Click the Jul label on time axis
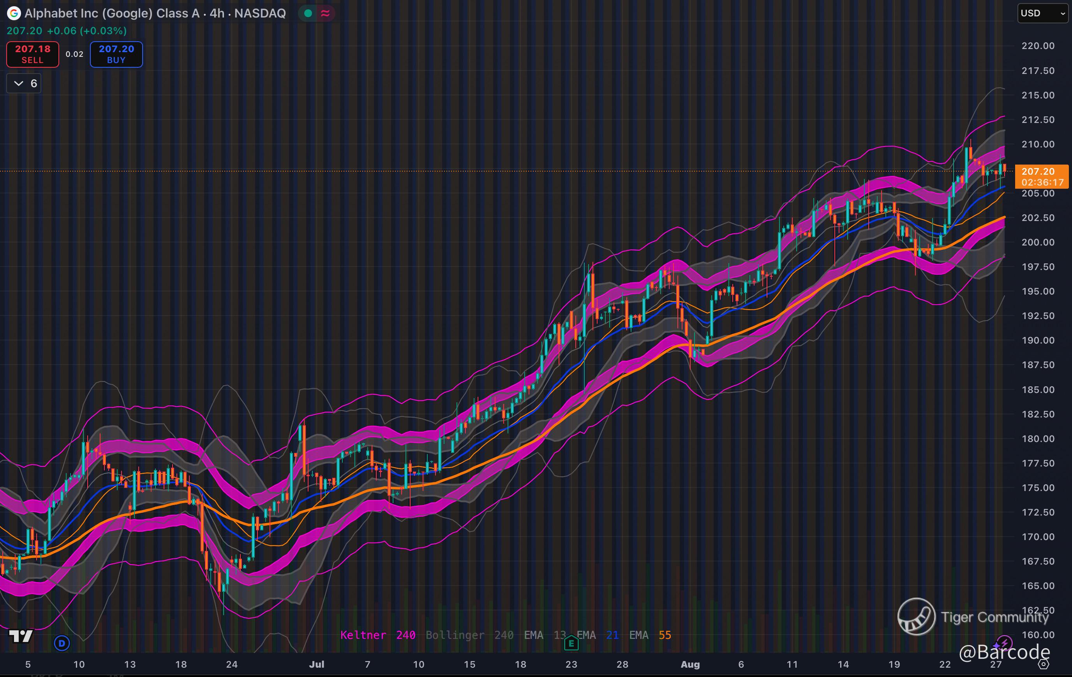The image size is (1072, 677). 317,665
